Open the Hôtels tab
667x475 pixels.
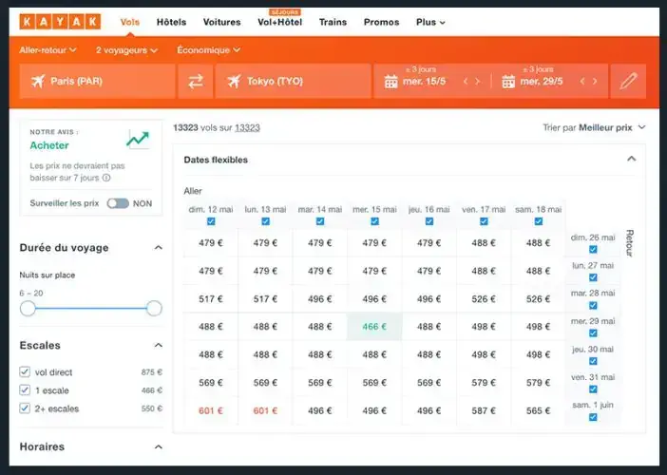[x=171, y=22]
